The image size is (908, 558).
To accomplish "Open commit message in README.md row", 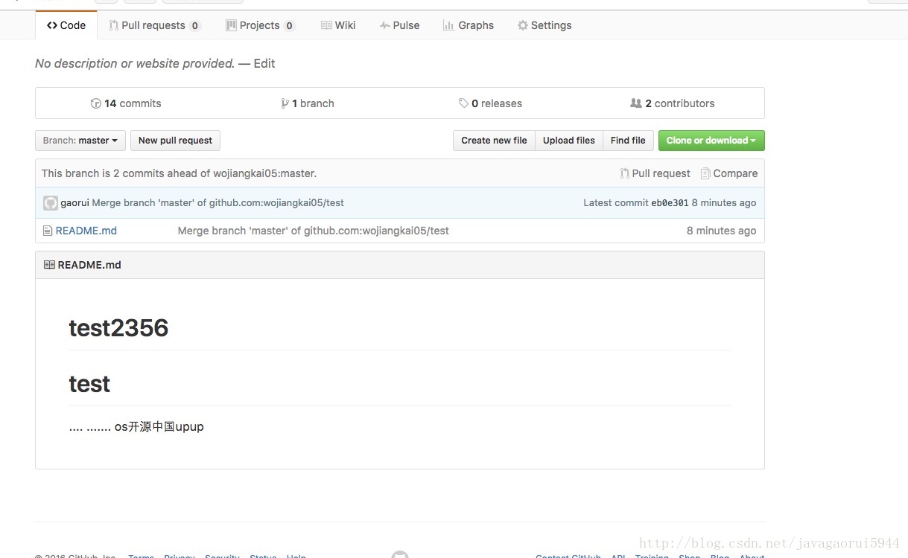I will 314,231.
